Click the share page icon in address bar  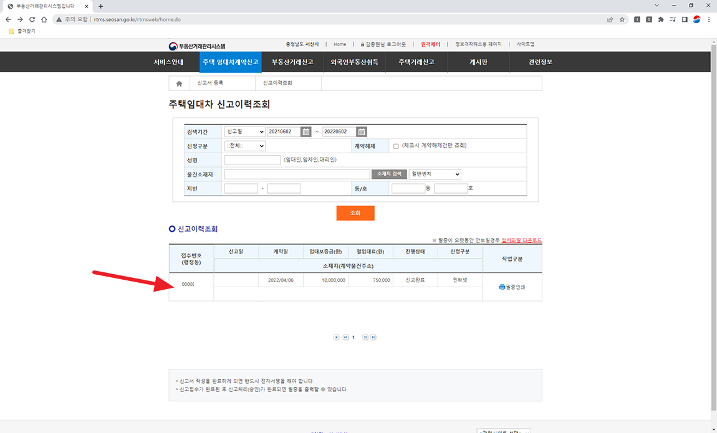(610, 20)
